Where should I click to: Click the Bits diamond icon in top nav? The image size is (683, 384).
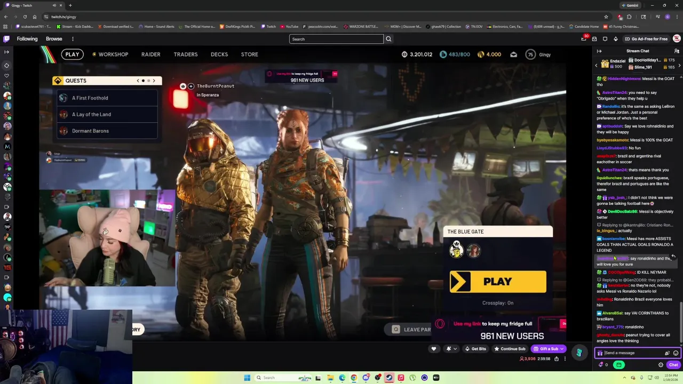(615, 39)
